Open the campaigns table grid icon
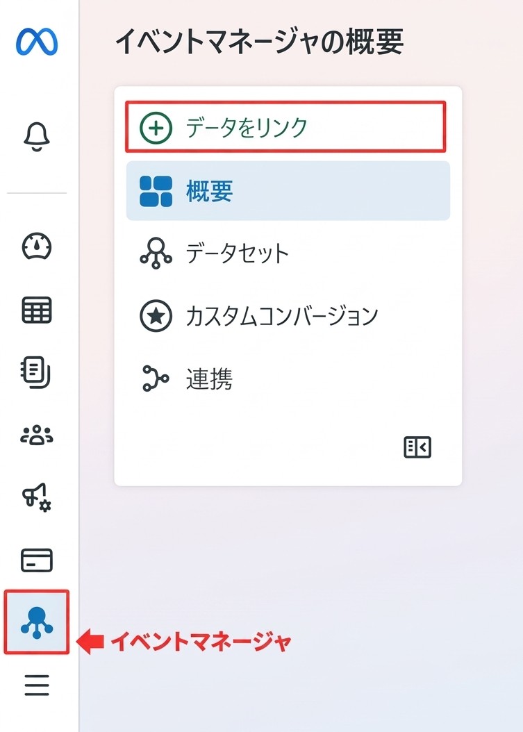The height and width of the screenshot is (732, 523). click(37, 310)
